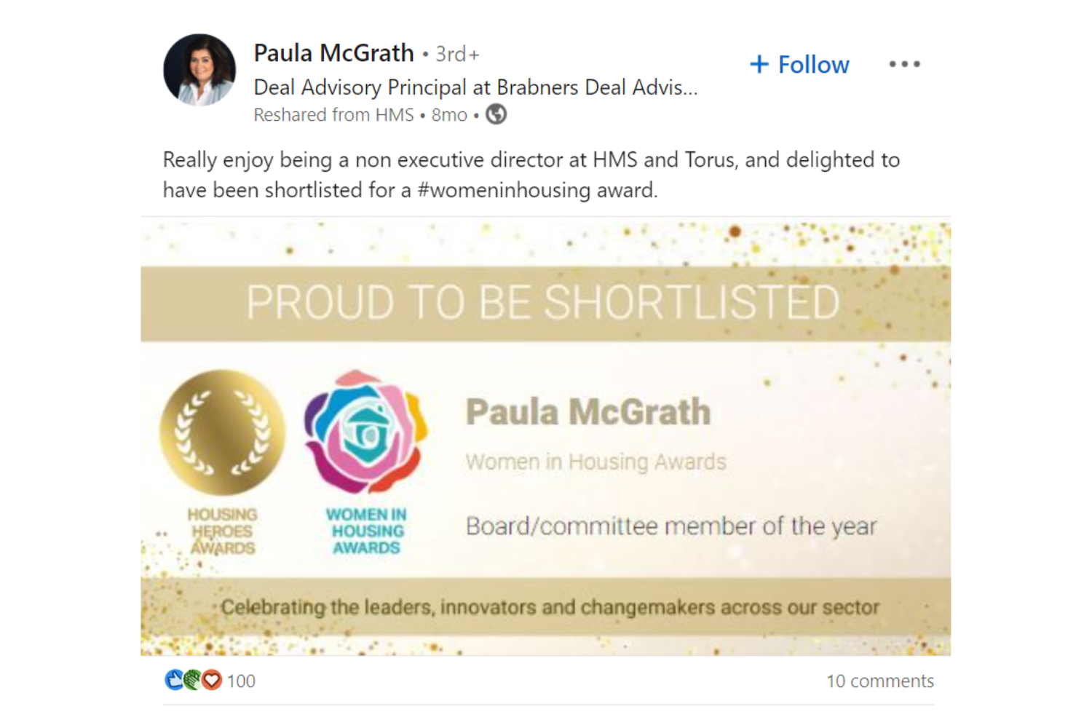Click the Women in Housing rose logo
1092x728 pixels.
(365, 432)
